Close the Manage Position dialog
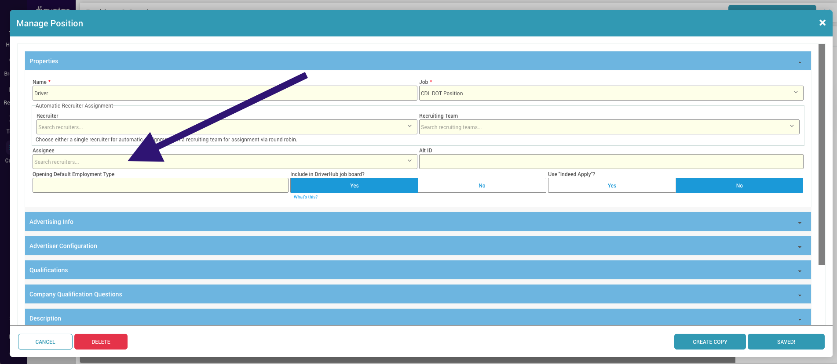Image resolution: width=837 pixels, height=364 pixels. click(x=822, y=23)
